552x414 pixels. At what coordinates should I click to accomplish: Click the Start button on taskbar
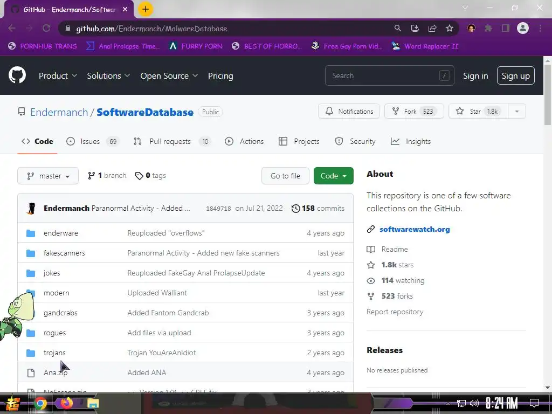13,403
